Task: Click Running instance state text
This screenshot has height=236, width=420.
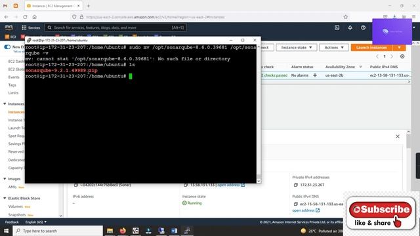Action: [194, 203]
